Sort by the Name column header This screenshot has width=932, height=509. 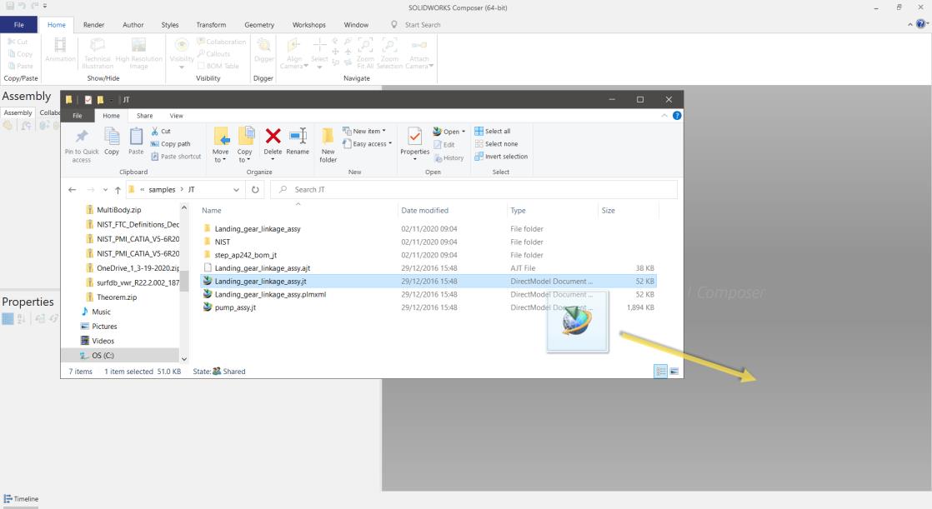point(211,210)
